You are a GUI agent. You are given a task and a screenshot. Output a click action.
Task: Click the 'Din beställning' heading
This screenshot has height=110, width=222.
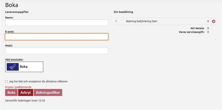pos(124,12)
